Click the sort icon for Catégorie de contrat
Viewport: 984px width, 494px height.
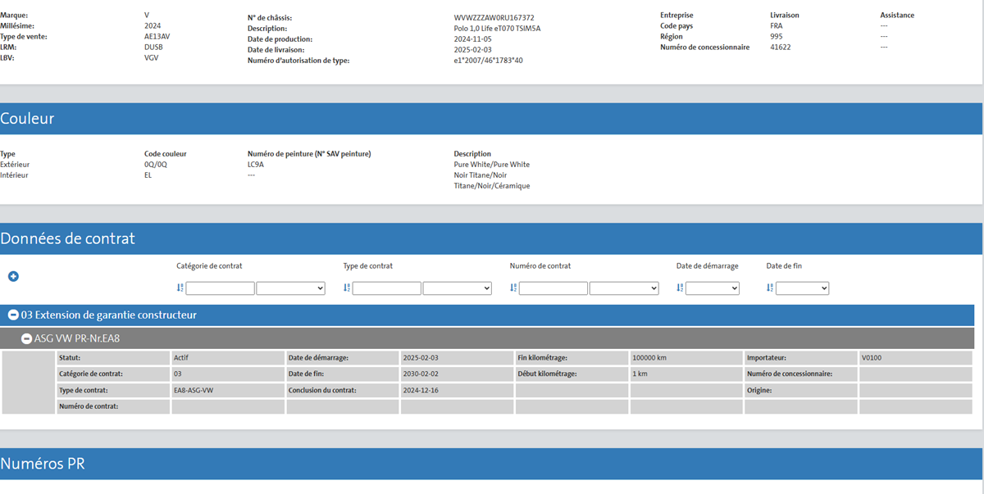pyautogui.click(x=180, y=288)
